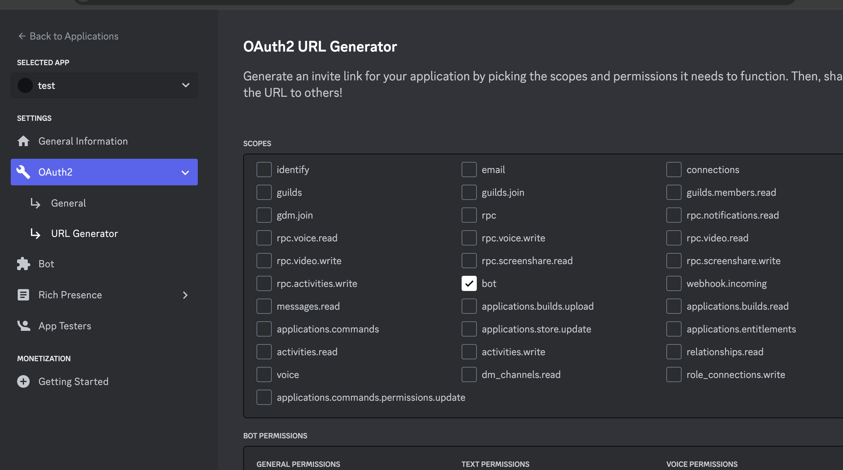
Task: Open the URL Generator subpage
Action: point(84,233)
